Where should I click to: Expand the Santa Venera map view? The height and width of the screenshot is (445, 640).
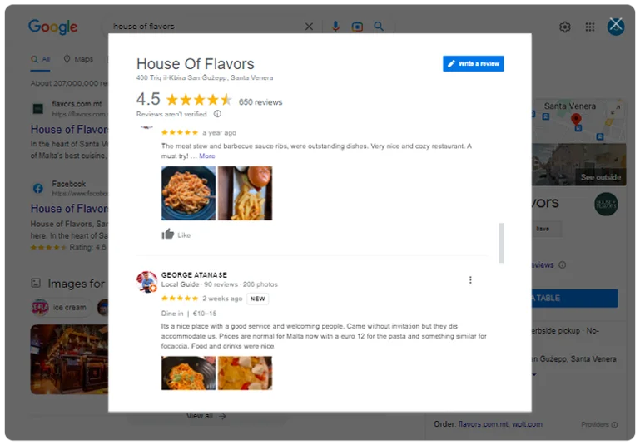tap(615, 109)
